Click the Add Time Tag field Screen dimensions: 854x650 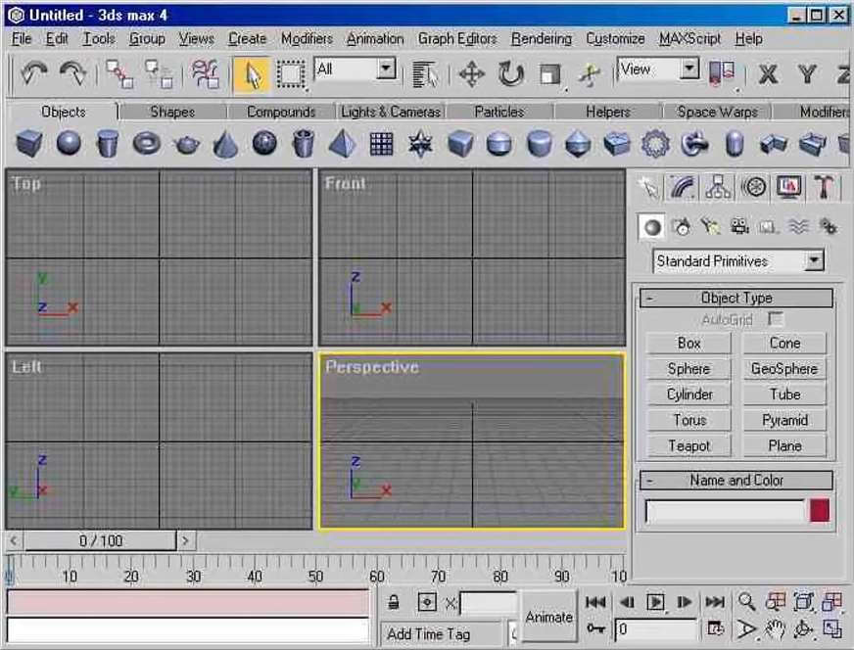click(440, 634)
